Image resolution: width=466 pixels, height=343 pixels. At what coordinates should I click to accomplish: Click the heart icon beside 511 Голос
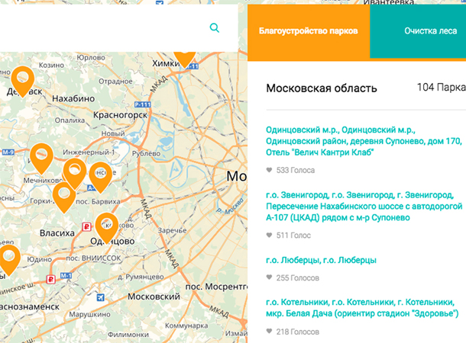[x=269, y=235]
